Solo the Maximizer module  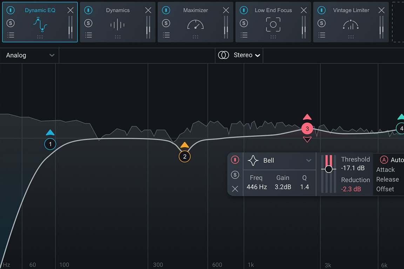(166, 23)
